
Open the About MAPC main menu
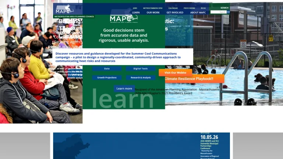tap(198, 13)
